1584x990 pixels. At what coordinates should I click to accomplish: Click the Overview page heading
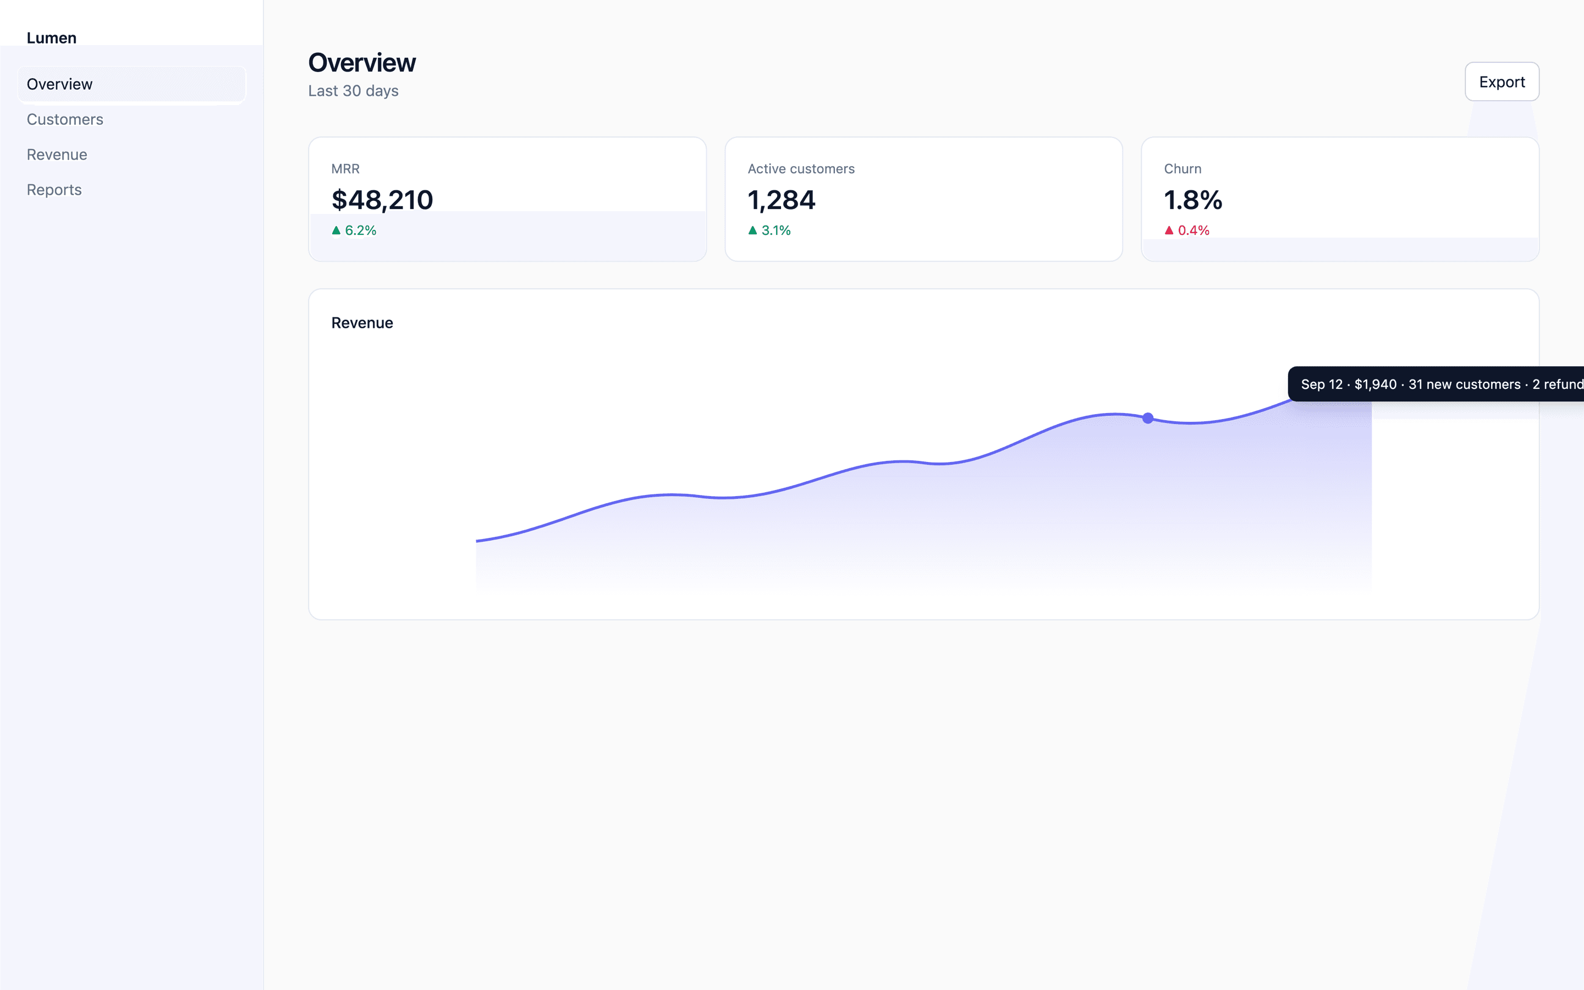pos(362,63)
